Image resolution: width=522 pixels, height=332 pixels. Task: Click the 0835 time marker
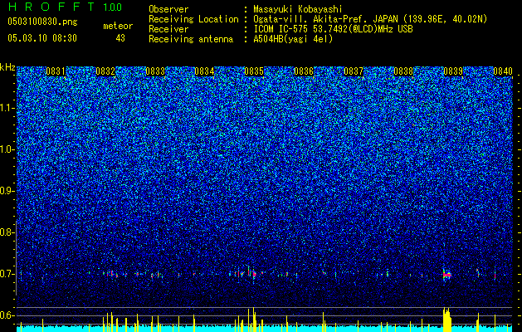tap(254, 71)
